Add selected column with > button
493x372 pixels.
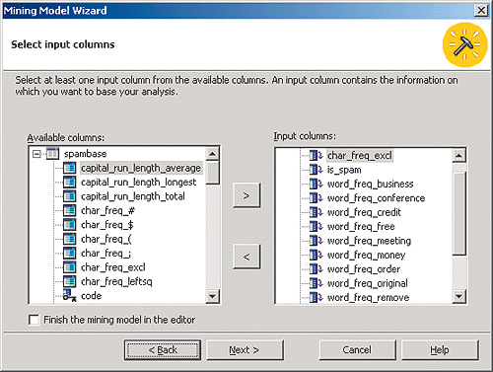pyautogui.click(x=246, y=195)
